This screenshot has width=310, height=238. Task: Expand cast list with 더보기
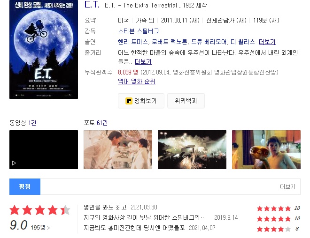tap(267, 42)
